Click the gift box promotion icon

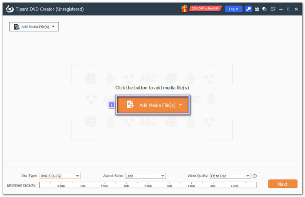184,9
